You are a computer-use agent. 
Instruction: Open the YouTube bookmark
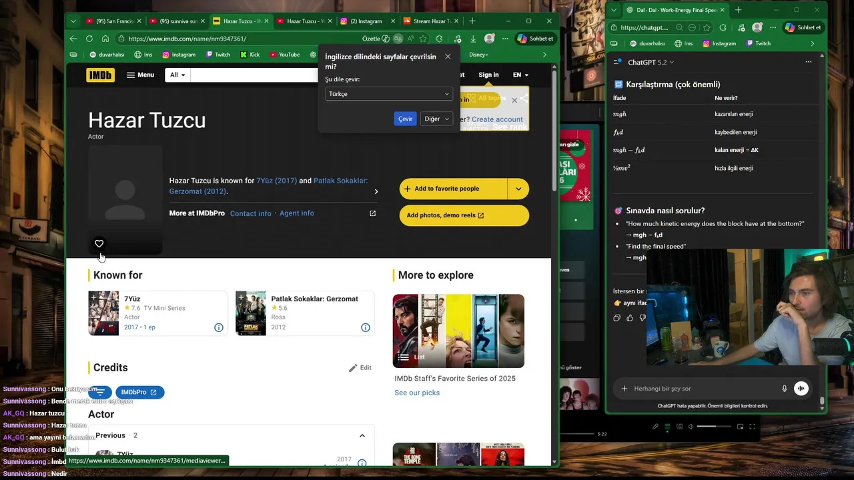coord(285,55)
